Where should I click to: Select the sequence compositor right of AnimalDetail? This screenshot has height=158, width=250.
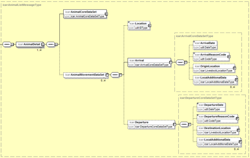(x=51, y=44)
